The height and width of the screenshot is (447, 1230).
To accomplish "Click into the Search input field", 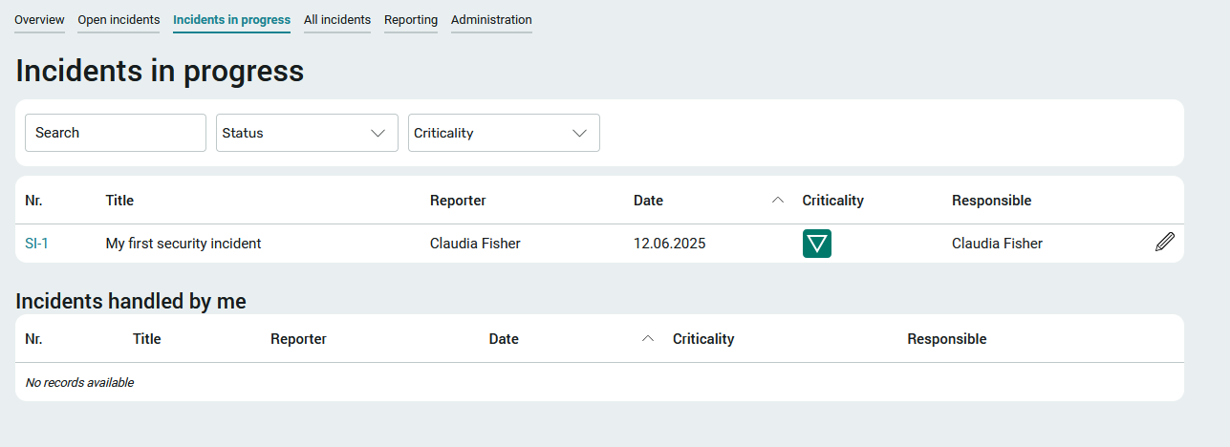I will [x=116, y=133].
